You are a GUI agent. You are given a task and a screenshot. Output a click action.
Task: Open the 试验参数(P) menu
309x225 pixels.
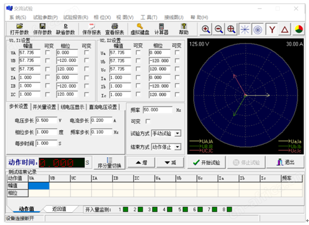[45, 17]
